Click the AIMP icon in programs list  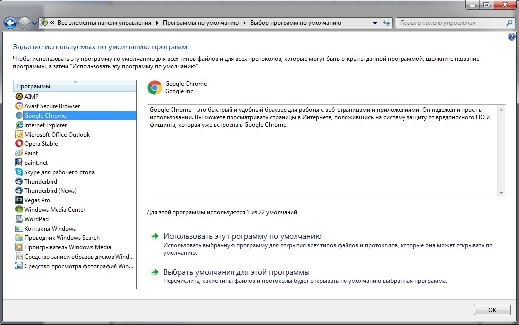click(x=19, y=97)
